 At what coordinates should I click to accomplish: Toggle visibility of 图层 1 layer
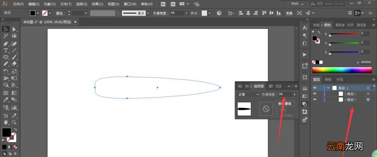point(315,88)
